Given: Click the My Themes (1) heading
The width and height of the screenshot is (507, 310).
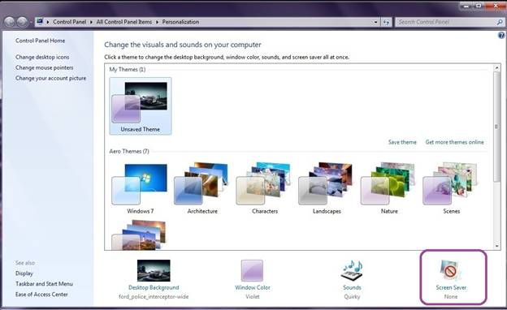Looking at the screenshot, I should (x=128, y=70).
